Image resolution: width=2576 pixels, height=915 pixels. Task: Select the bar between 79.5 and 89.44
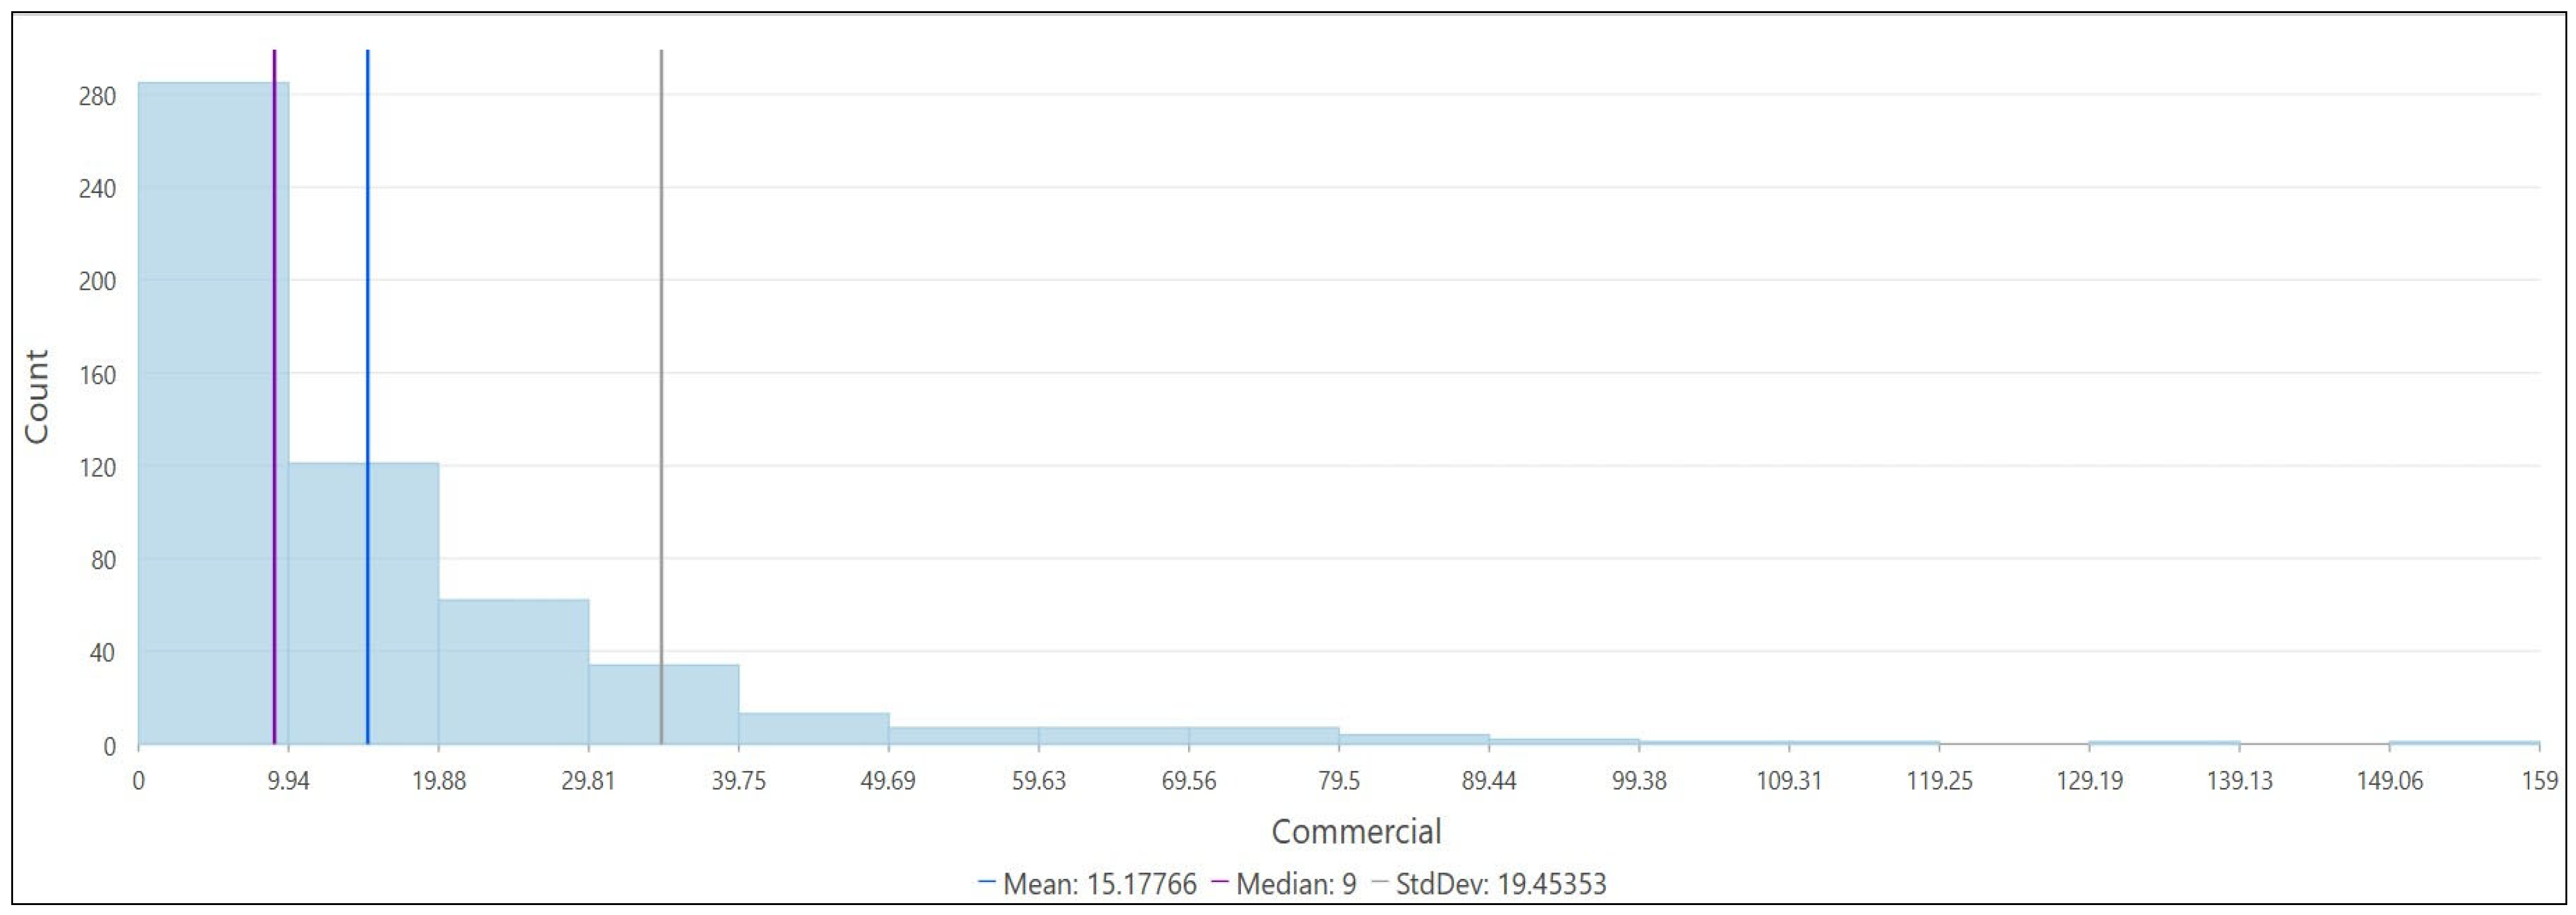[1413, 740]
